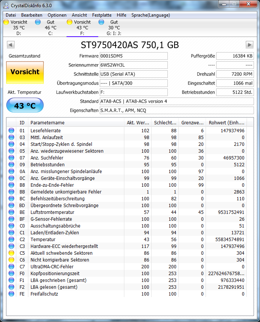The image size is (260, 322).
Task: Select the LBA geschrieben (gesamt) row text
Action: click(59, 280)
